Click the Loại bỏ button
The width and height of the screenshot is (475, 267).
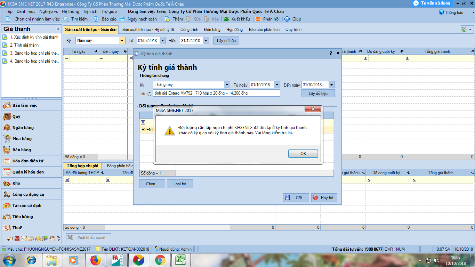click(180, 184)
